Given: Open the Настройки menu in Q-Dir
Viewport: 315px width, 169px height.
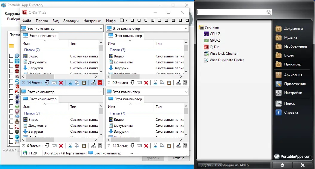Looking at the screenshot, I should coord(92,21).
